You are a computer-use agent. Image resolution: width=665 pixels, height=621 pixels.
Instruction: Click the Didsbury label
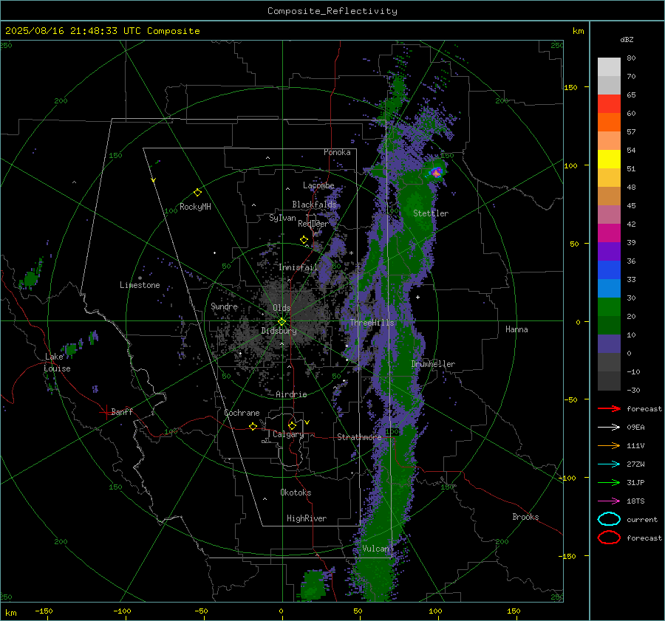click(279, 331)
